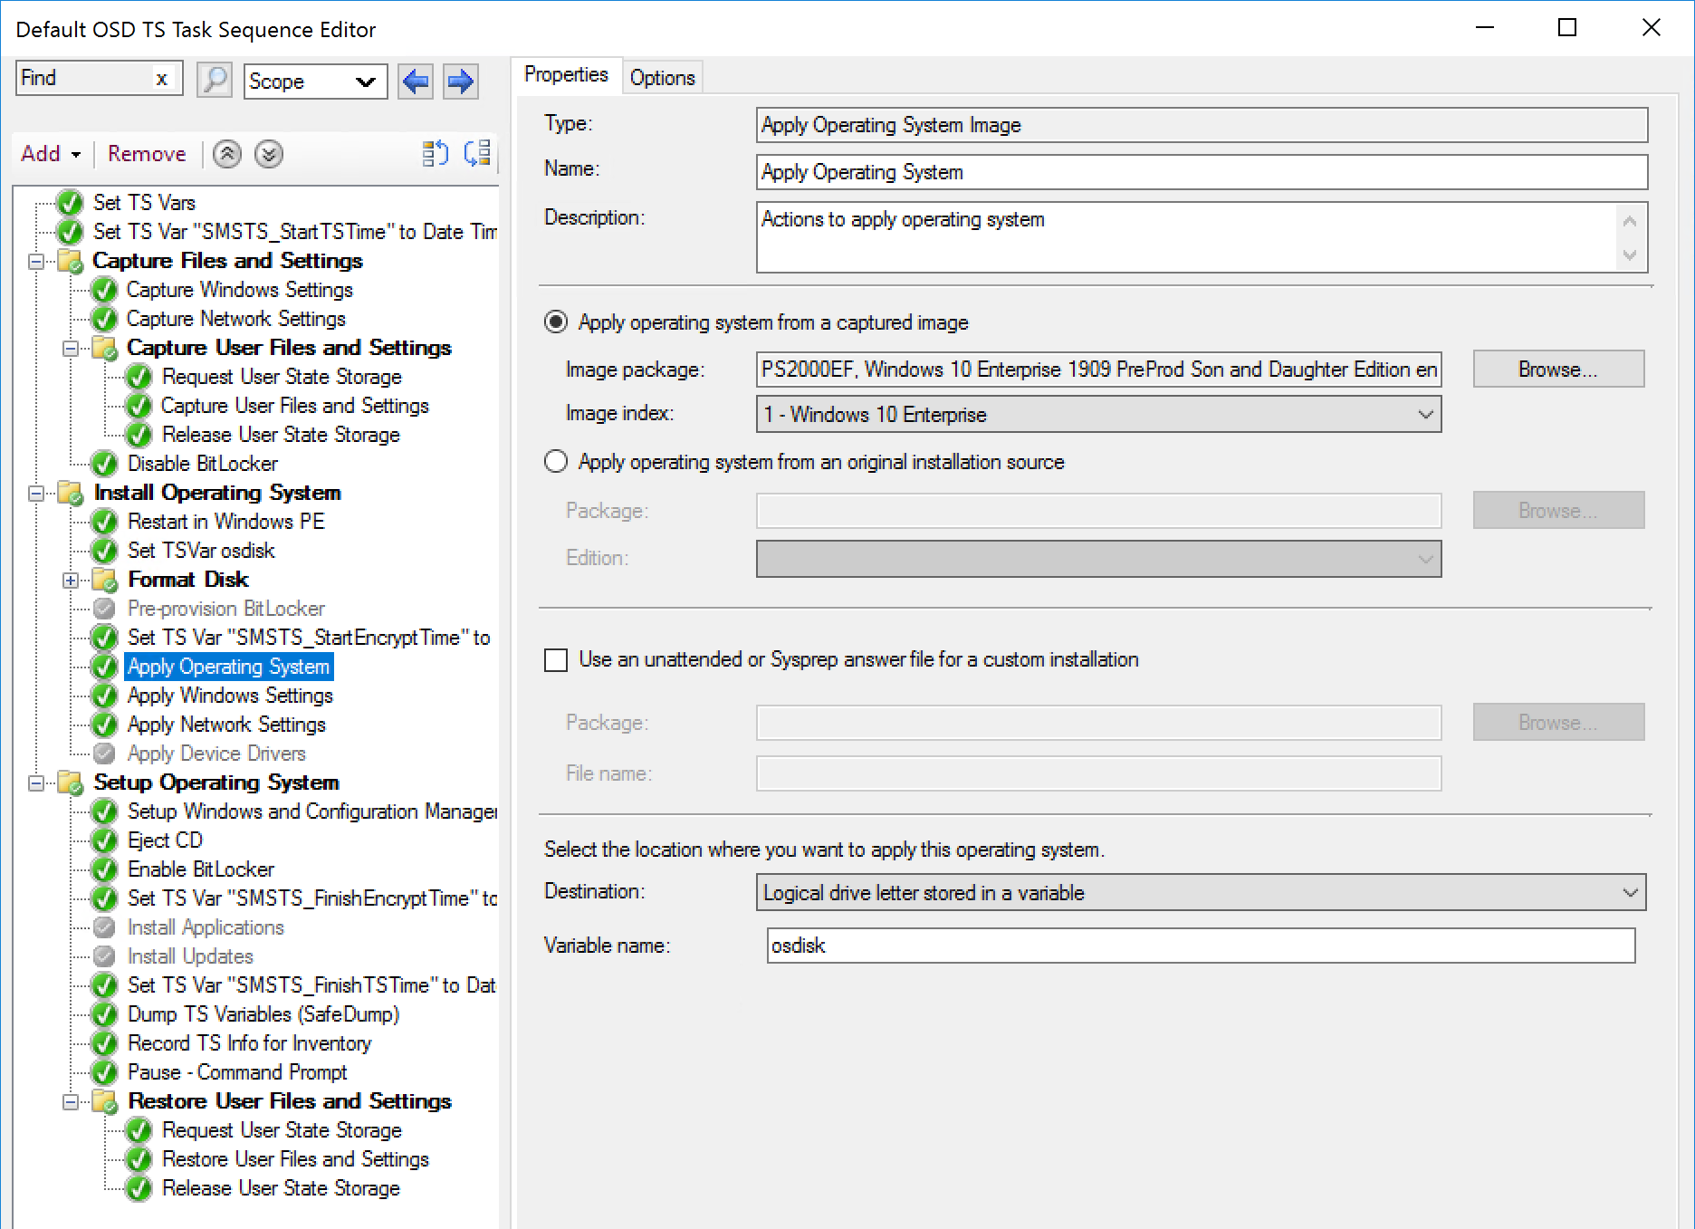The height and width of the screenshot is (1229, 1695).
Task: Click the Variable name field
Action: [1200, 946]
